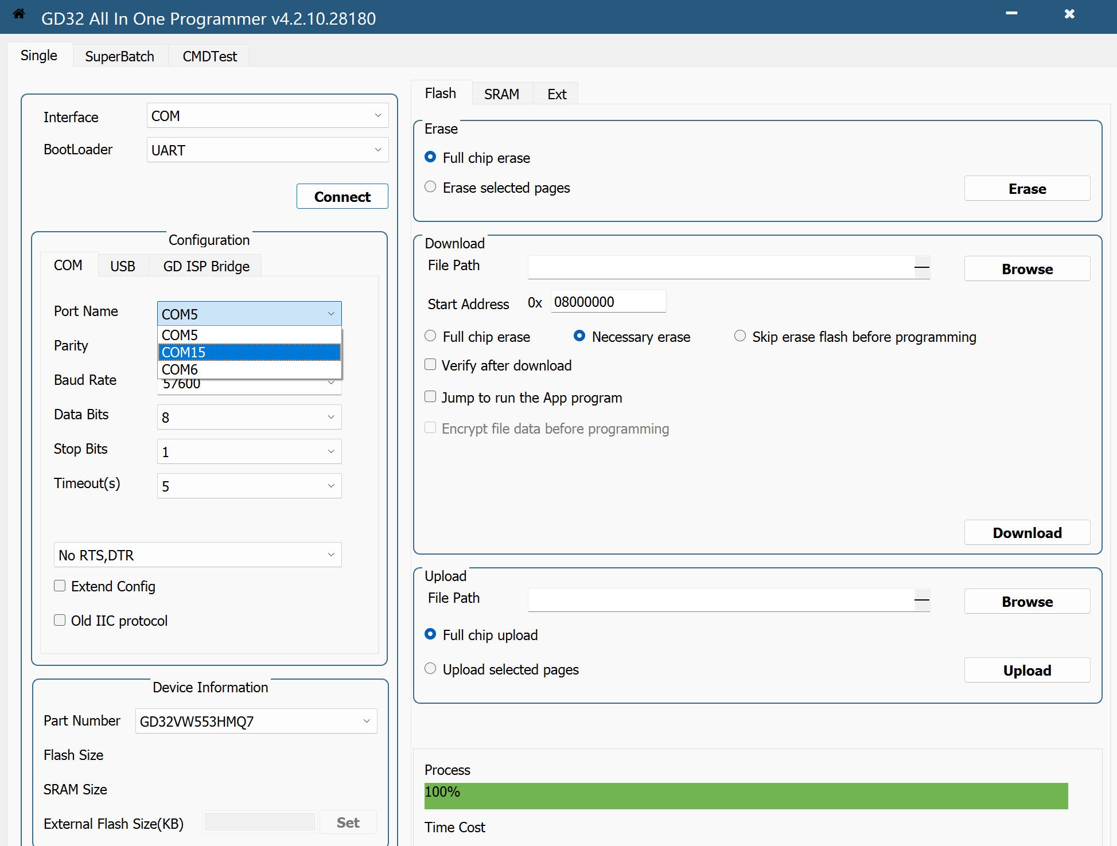Click the External Flash Size input field
Image resolution: width=1117 pixels, height=846 pixels.
260,822
